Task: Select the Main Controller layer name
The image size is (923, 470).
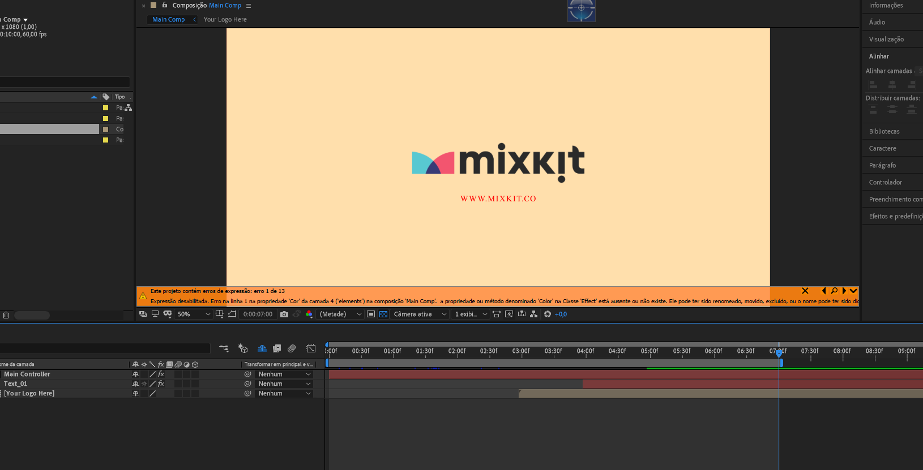Action: pyautogui.click(x=27, y=374)
